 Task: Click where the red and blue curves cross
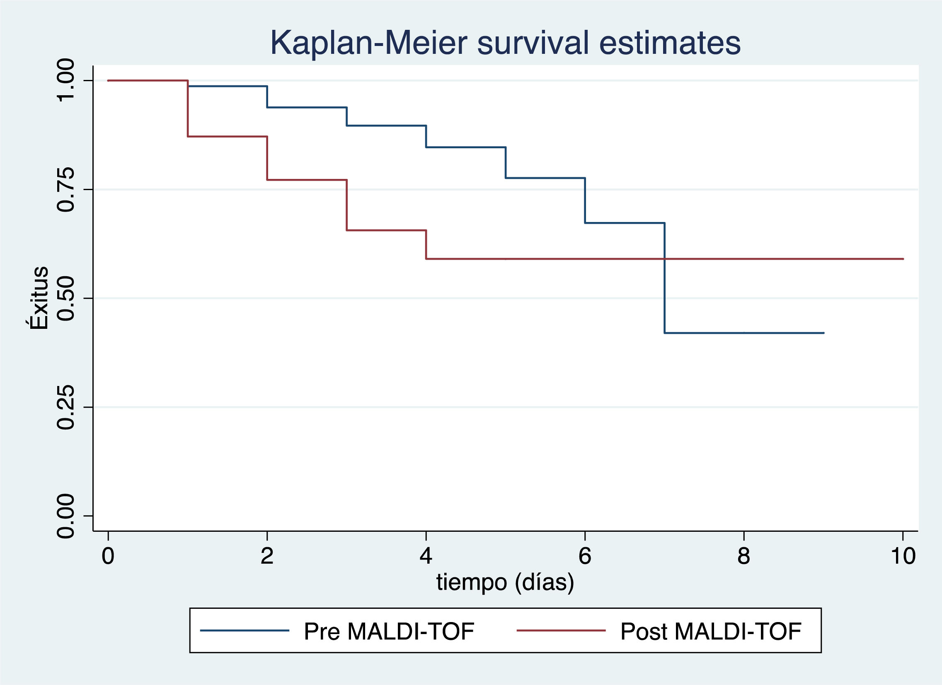tap(665, 259)
